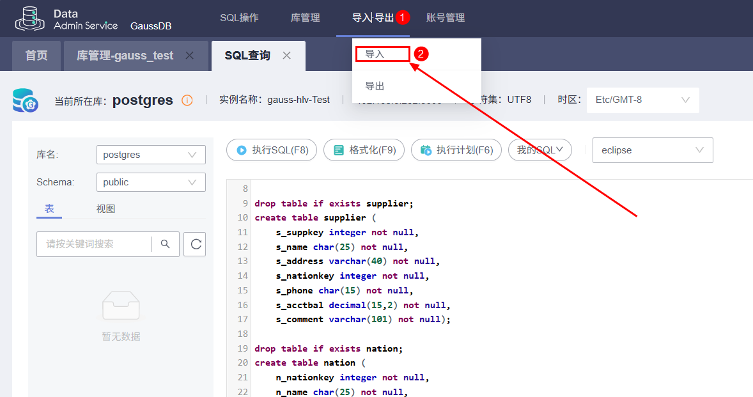This screenshot has width=753, height=397.
Task: Expand the Schema public dropdown
Action: pos(150,182)
